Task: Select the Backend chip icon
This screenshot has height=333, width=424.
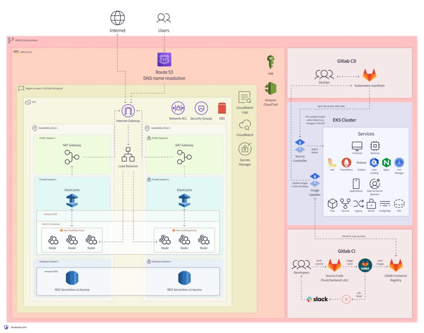Action: coord(375,146)
